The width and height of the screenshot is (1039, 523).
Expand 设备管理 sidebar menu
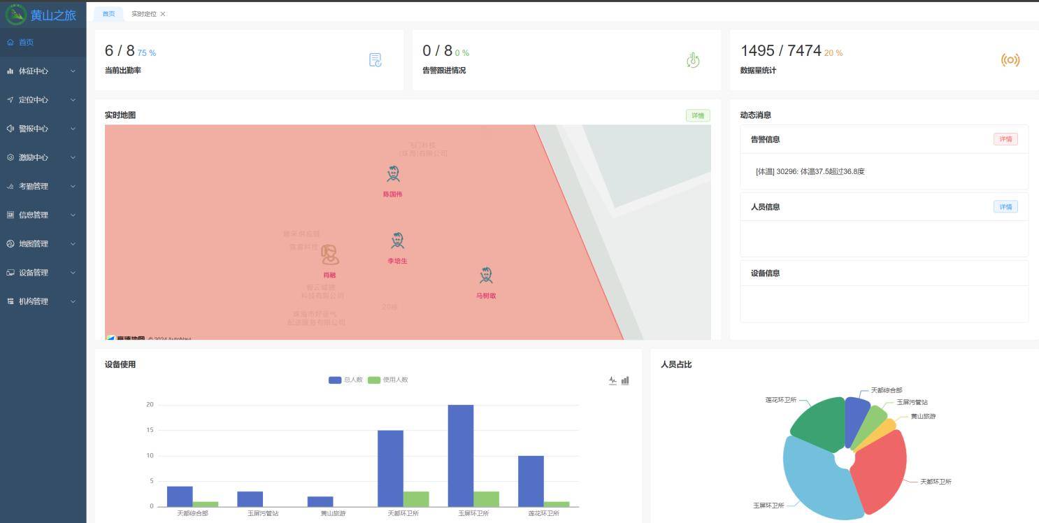42,273
